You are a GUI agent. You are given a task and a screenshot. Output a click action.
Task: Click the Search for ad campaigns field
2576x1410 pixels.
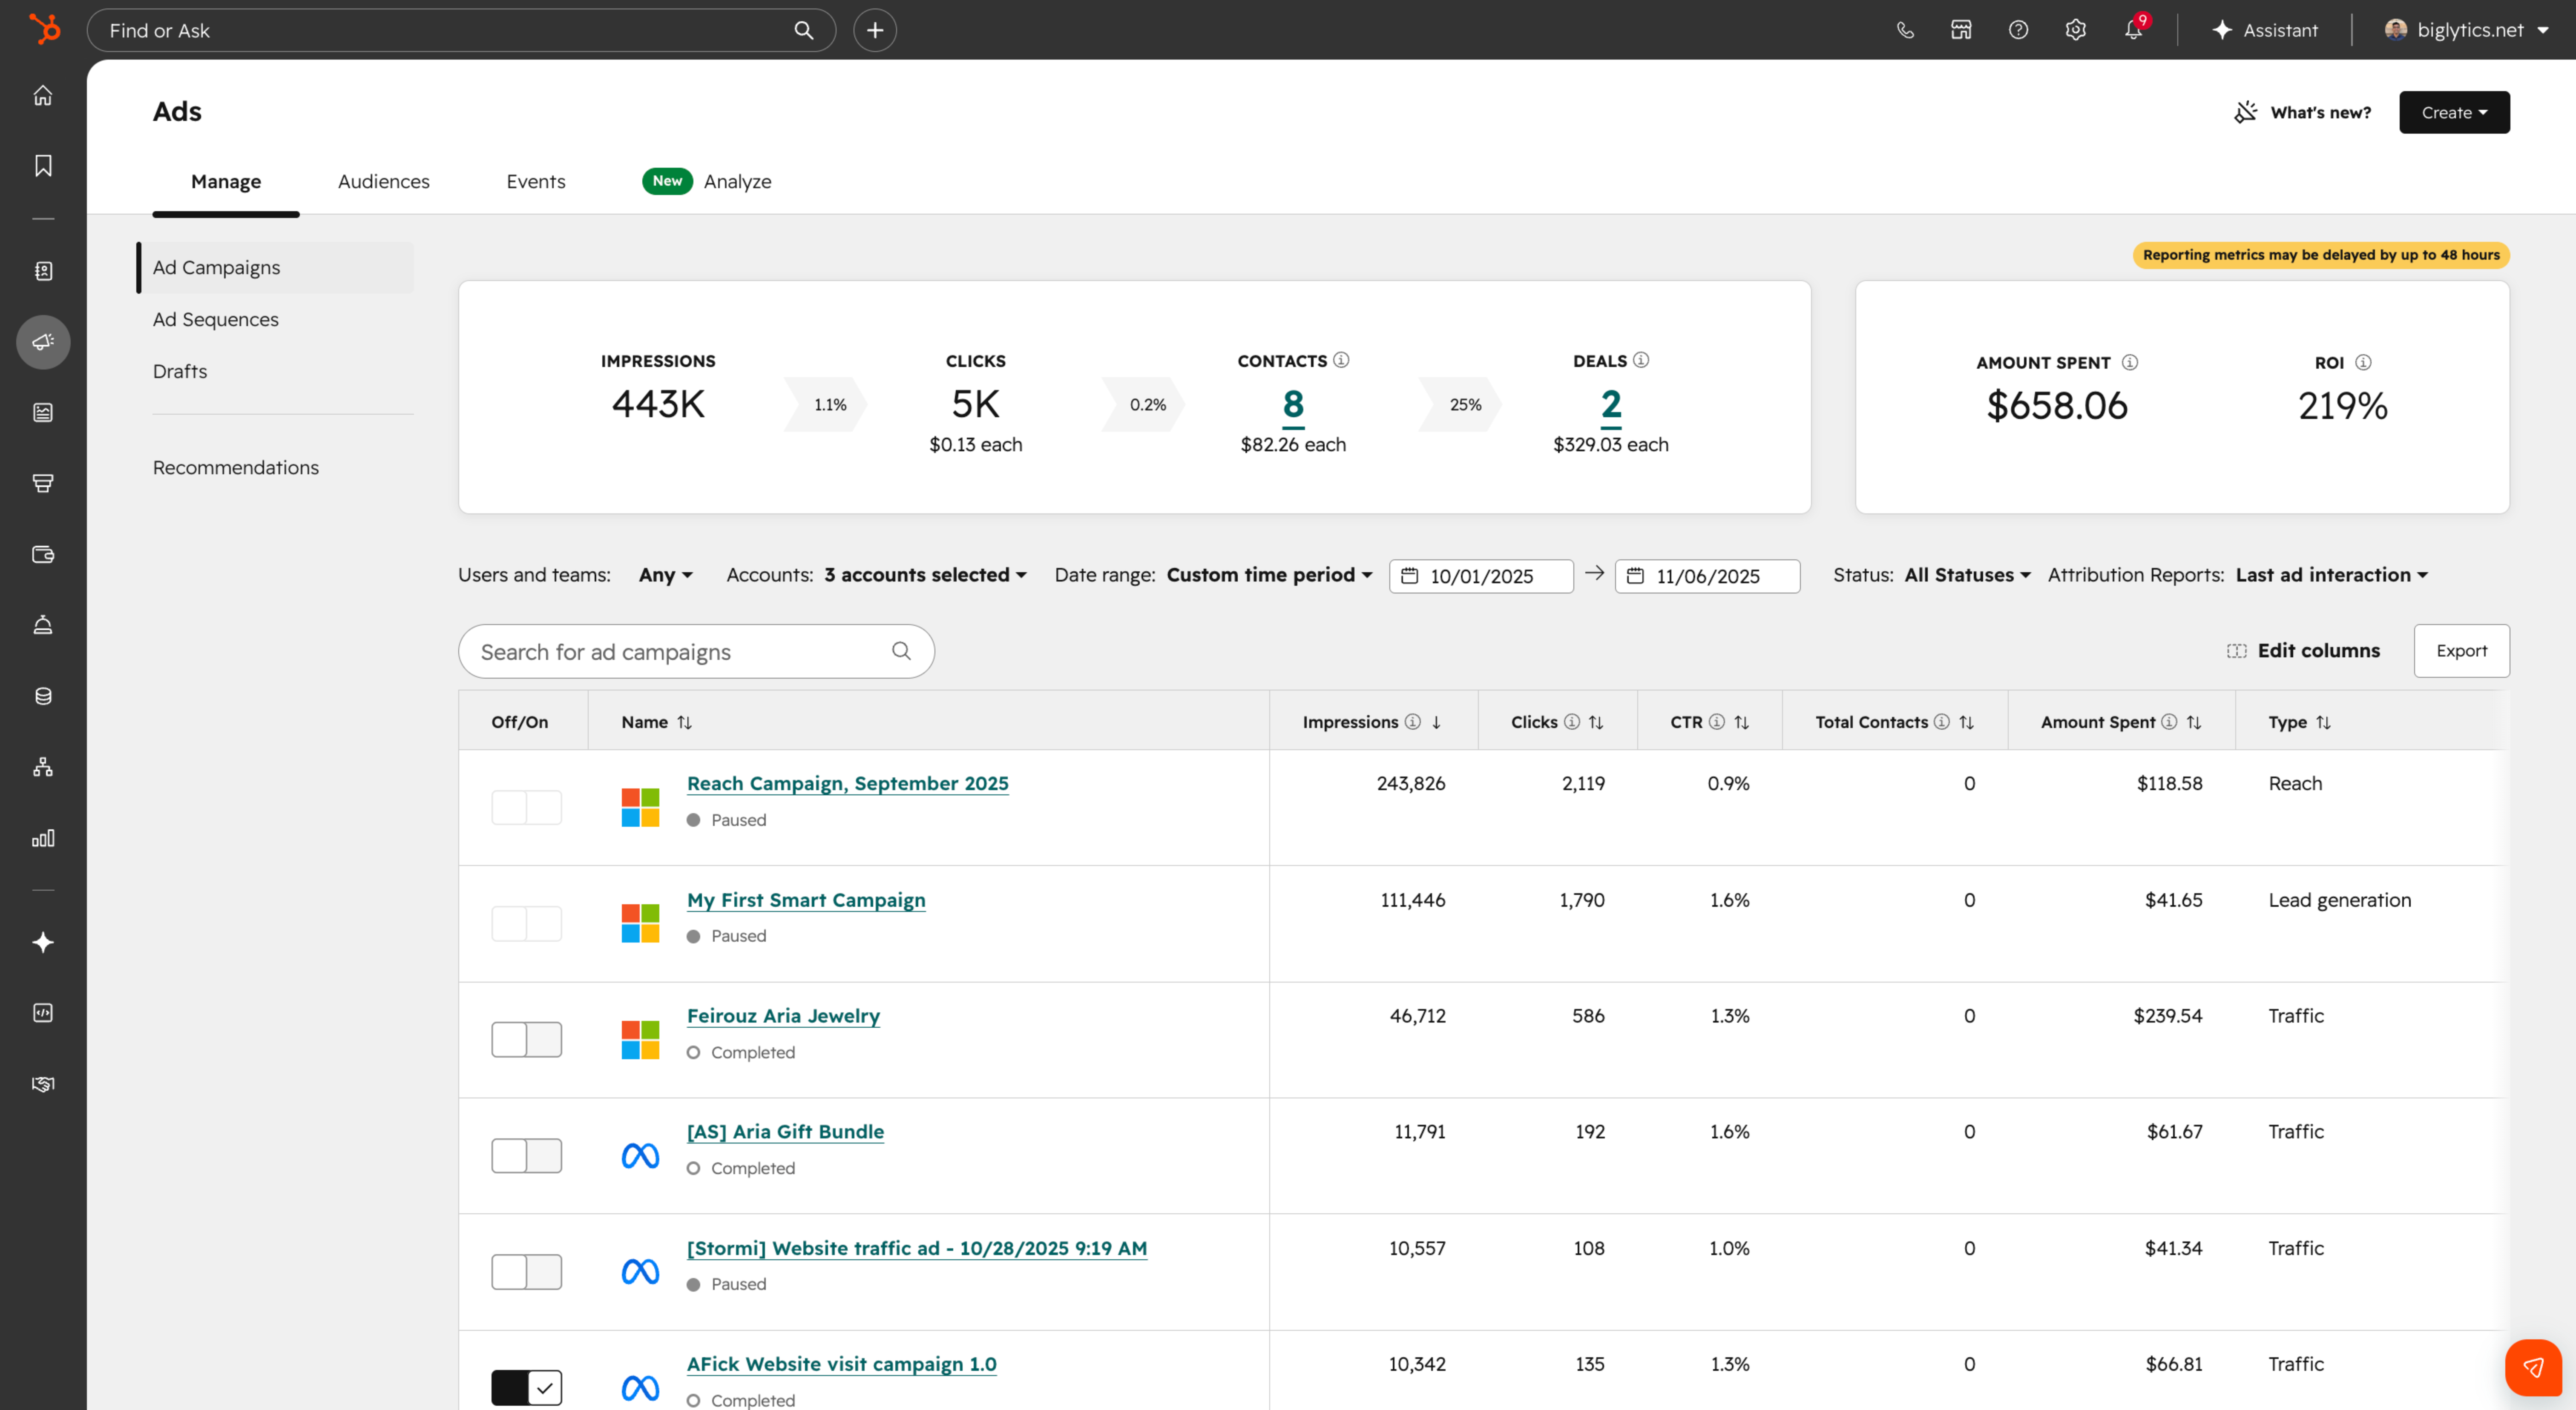[696, 651]
